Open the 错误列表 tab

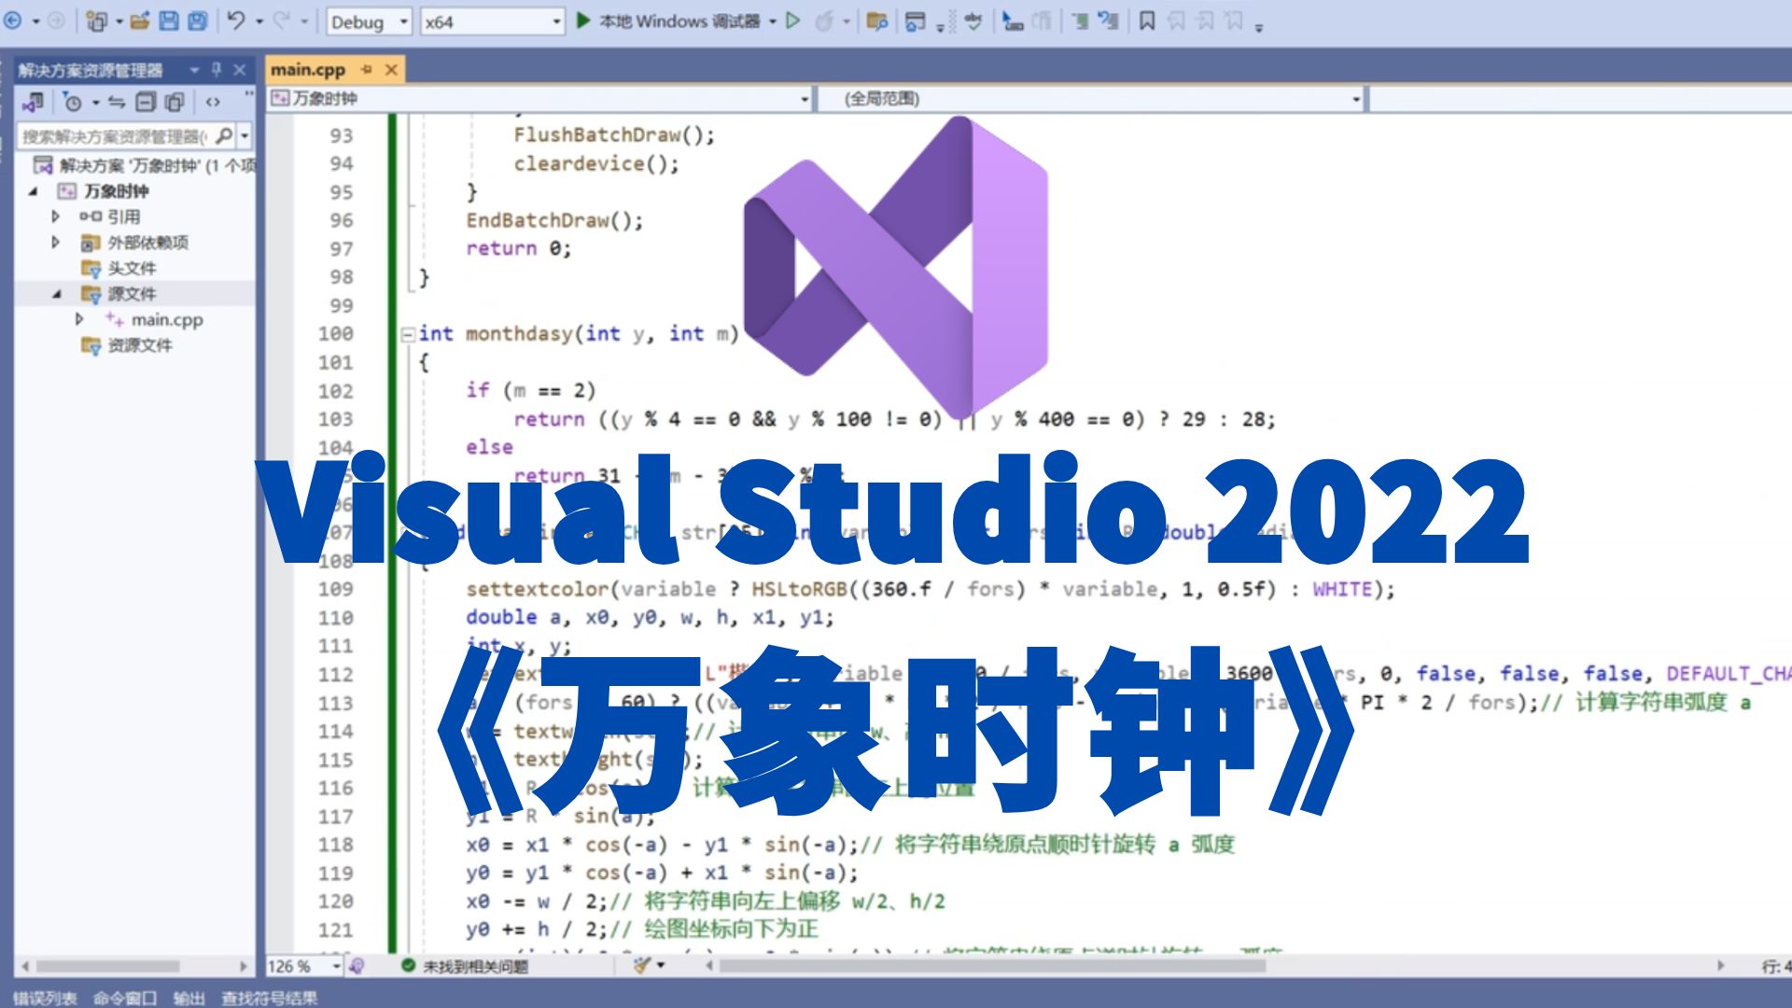click(x=45, y=998)
